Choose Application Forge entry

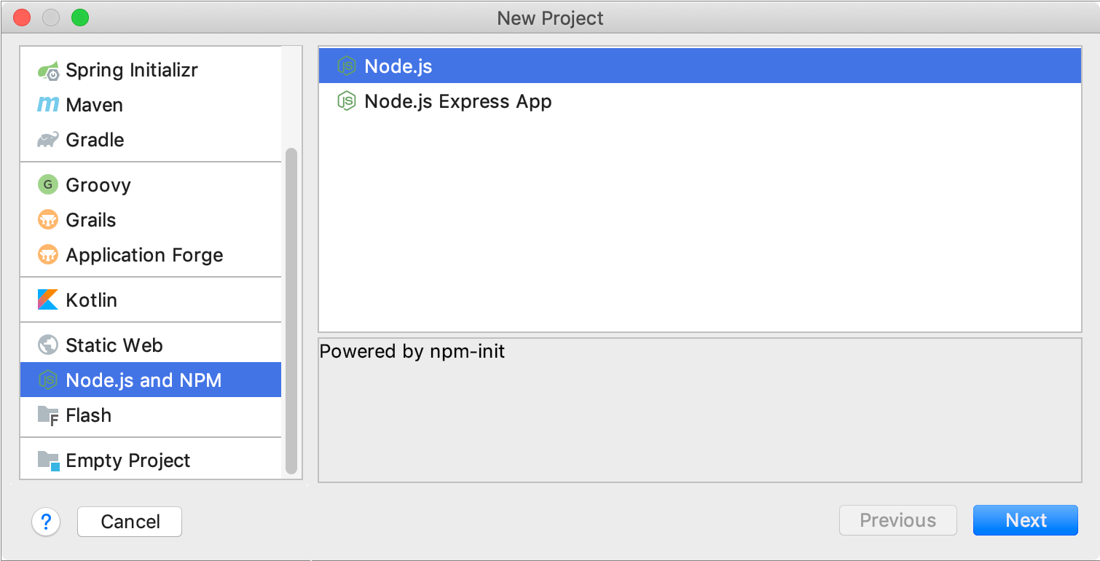click(x=151, y=255)
